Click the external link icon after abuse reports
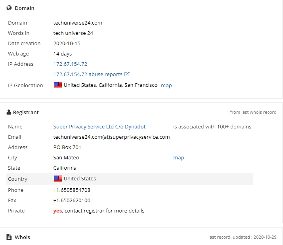Viewport: 283px width, 245px height. 127,74
